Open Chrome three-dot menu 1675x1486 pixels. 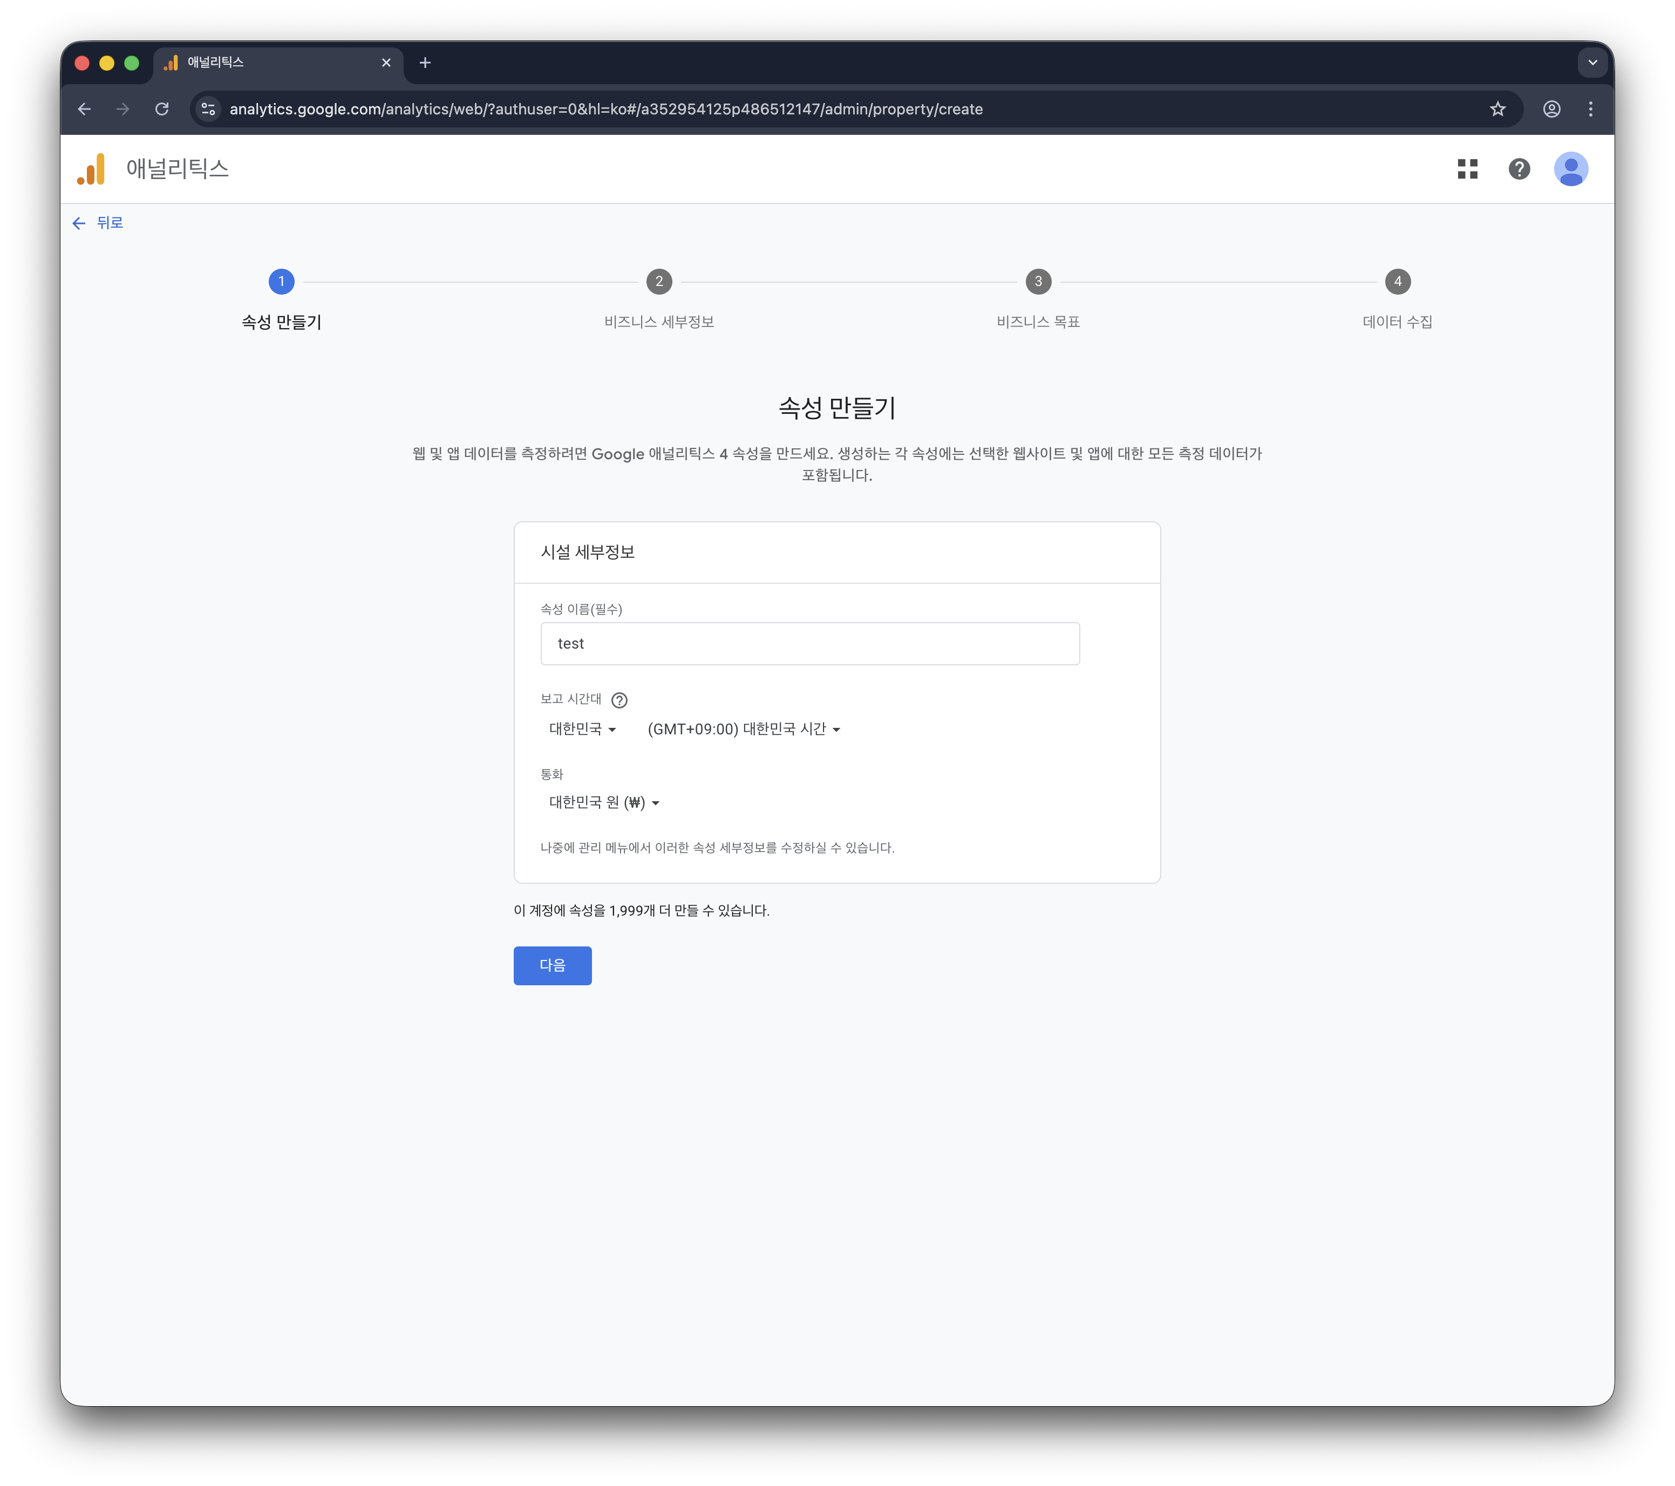[x=1590, y=109]
